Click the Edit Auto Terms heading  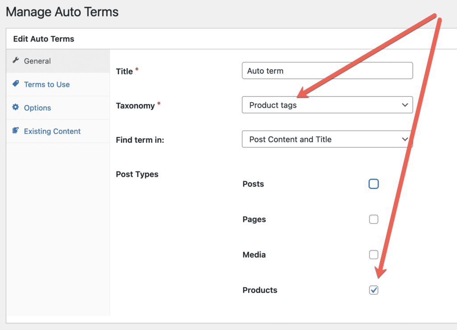[x=44, y=39]
